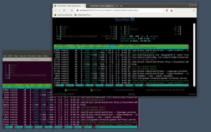Click F4 Filter in browser htop bar

[88, 85]
